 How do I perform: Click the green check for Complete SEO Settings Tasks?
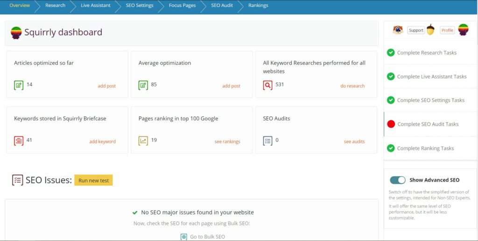point(391,100)
